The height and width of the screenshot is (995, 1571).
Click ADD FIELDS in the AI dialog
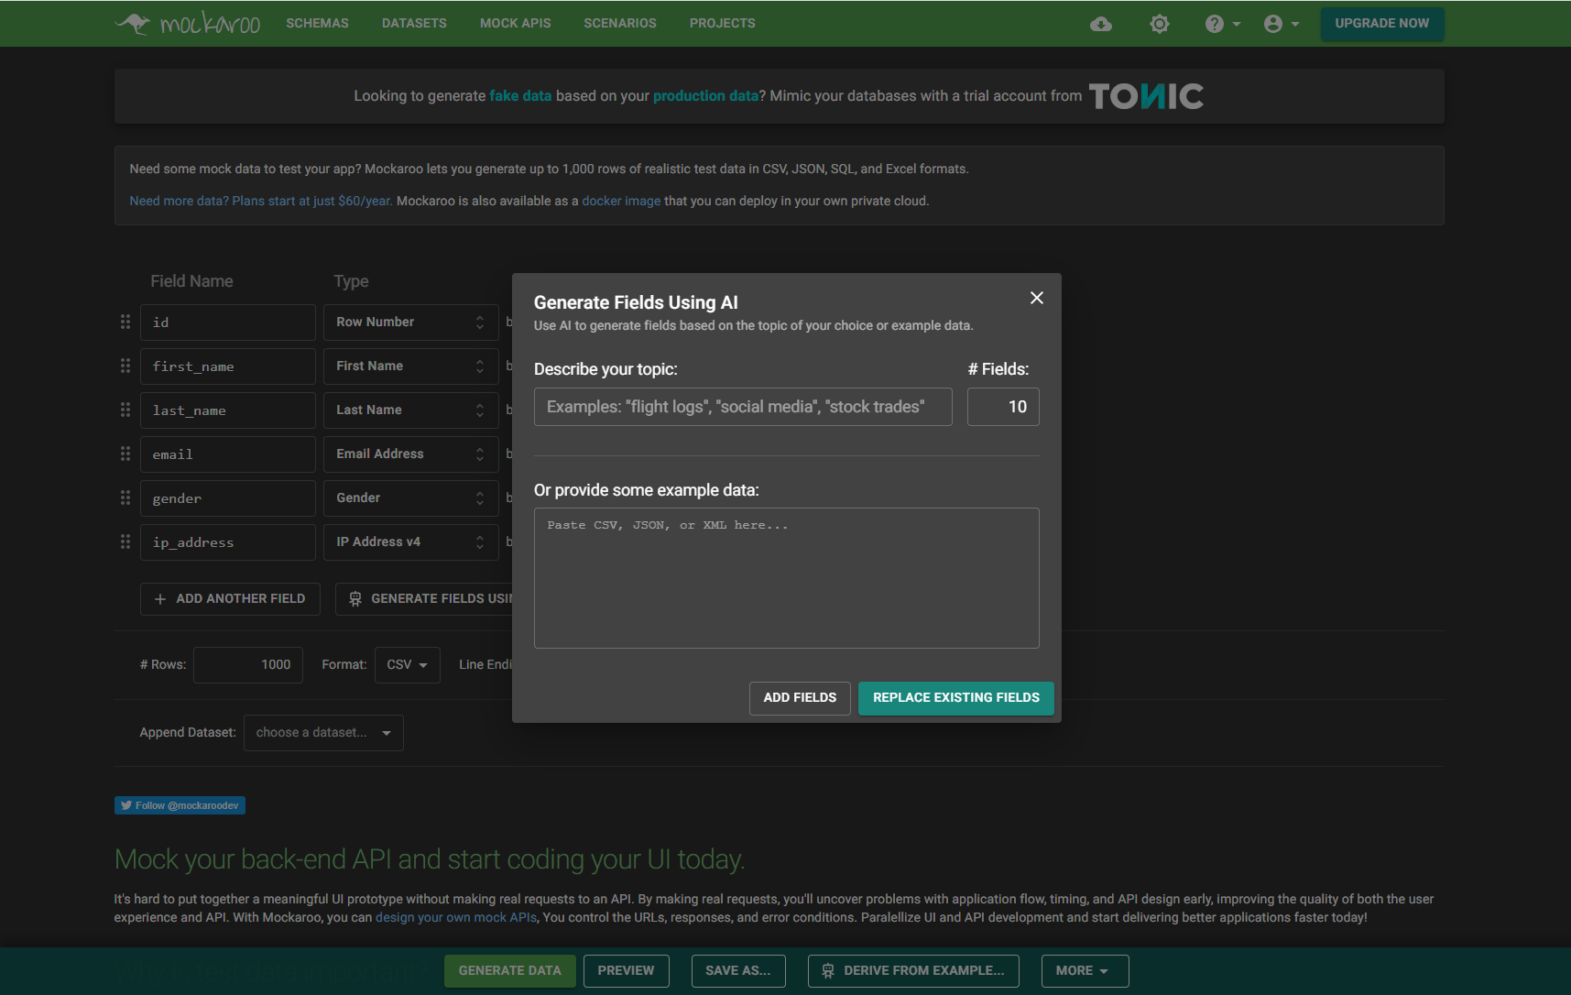tap(800, 698)
